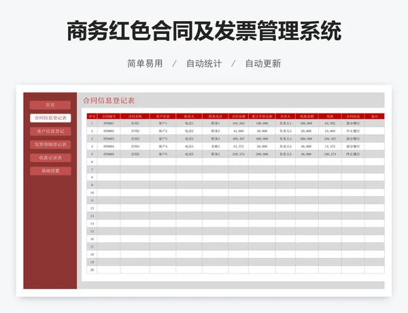Click the 负责人2 cell
The height and width of the screenshot is (313, 408).
286,131
